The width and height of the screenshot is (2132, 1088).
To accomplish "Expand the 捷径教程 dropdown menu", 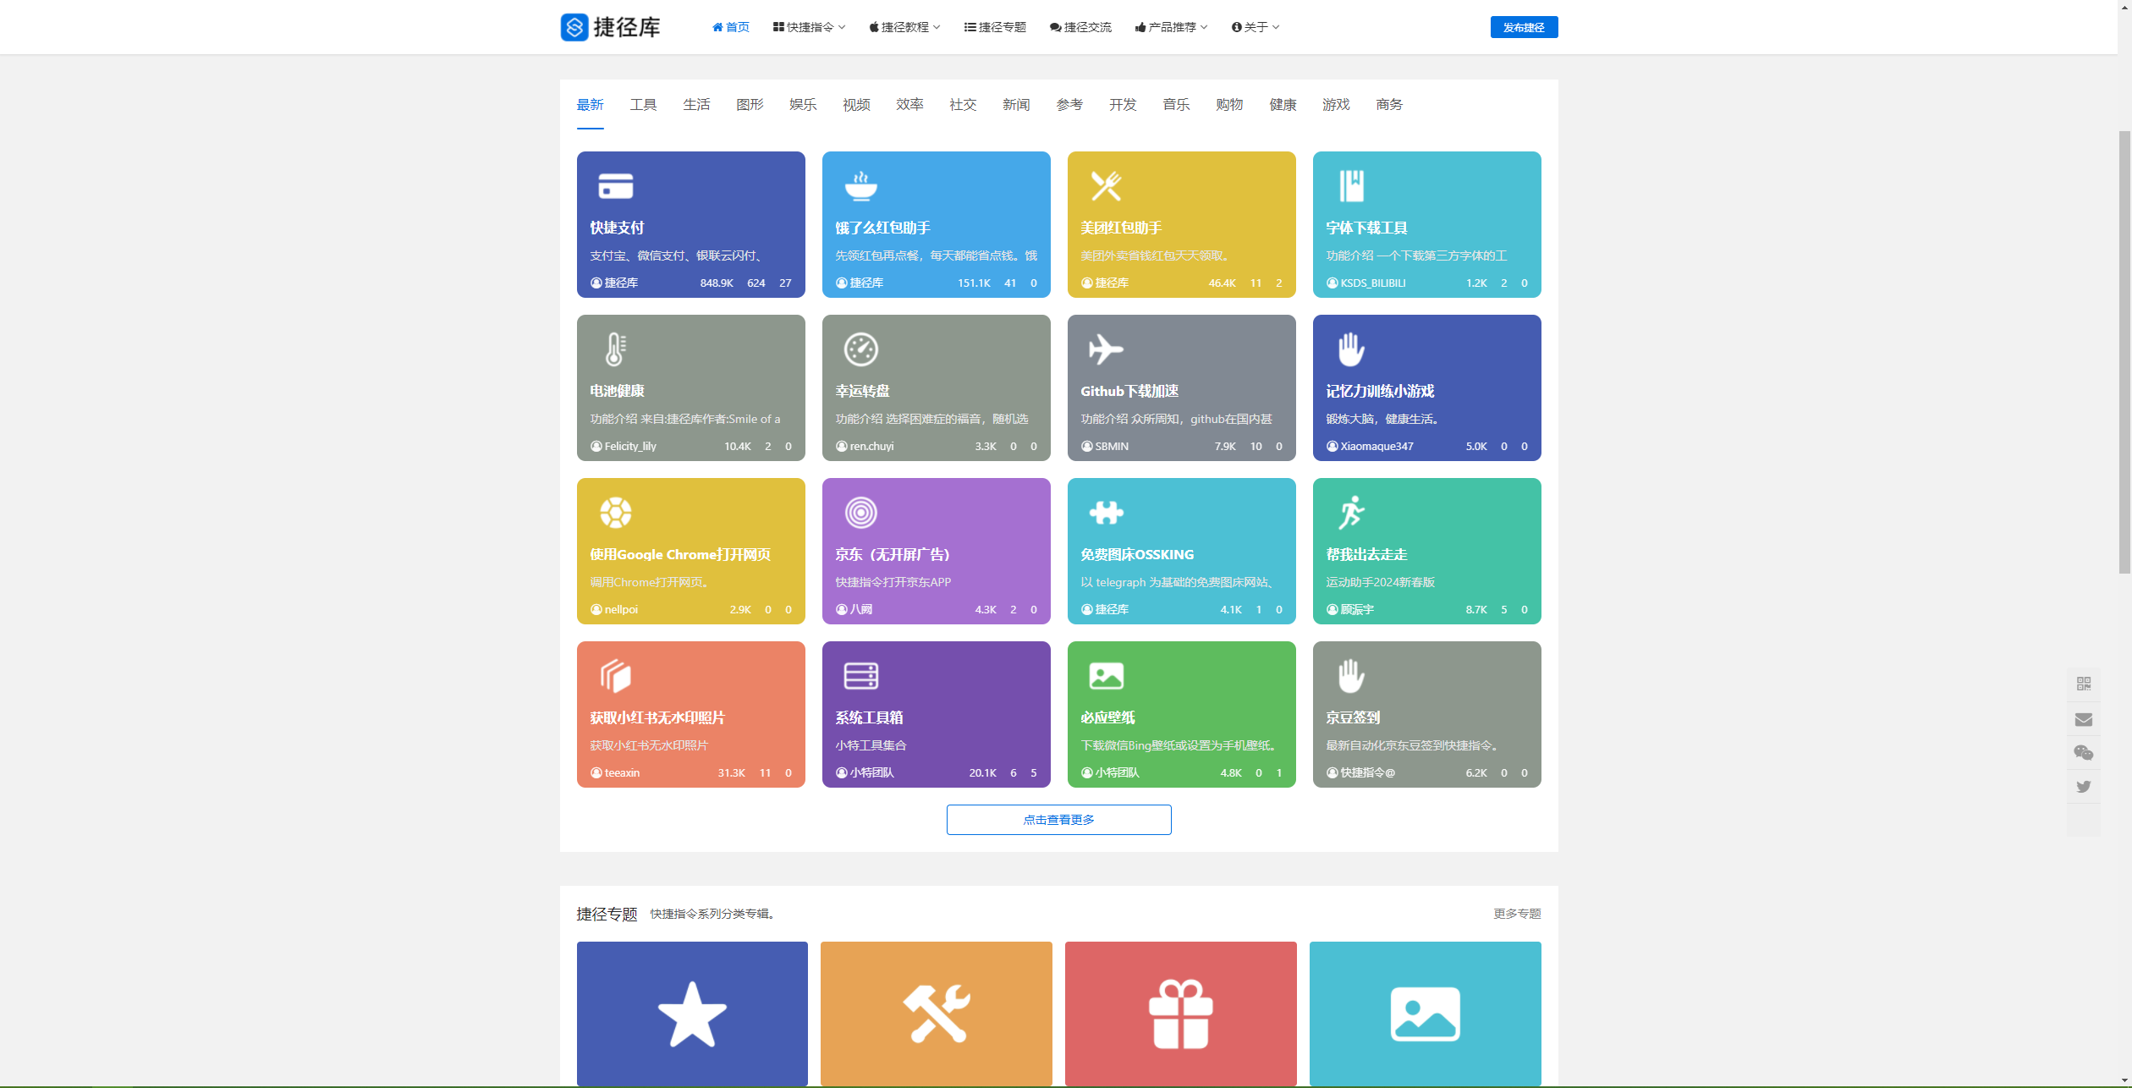I will click(x=904, y=27).
